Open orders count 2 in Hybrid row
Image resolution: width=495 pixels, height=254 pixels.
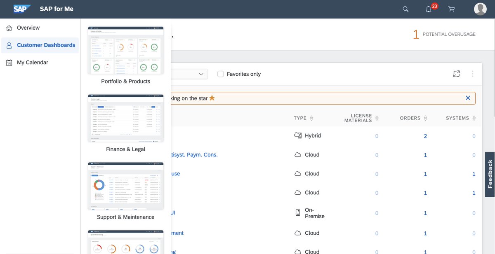pos(425,136)
